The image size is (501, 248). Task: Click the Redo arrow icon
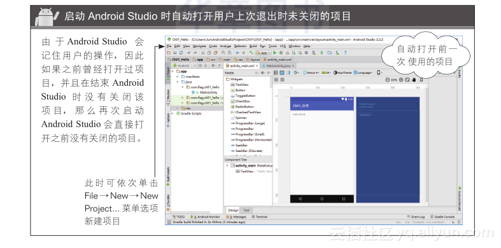point(195,53)
